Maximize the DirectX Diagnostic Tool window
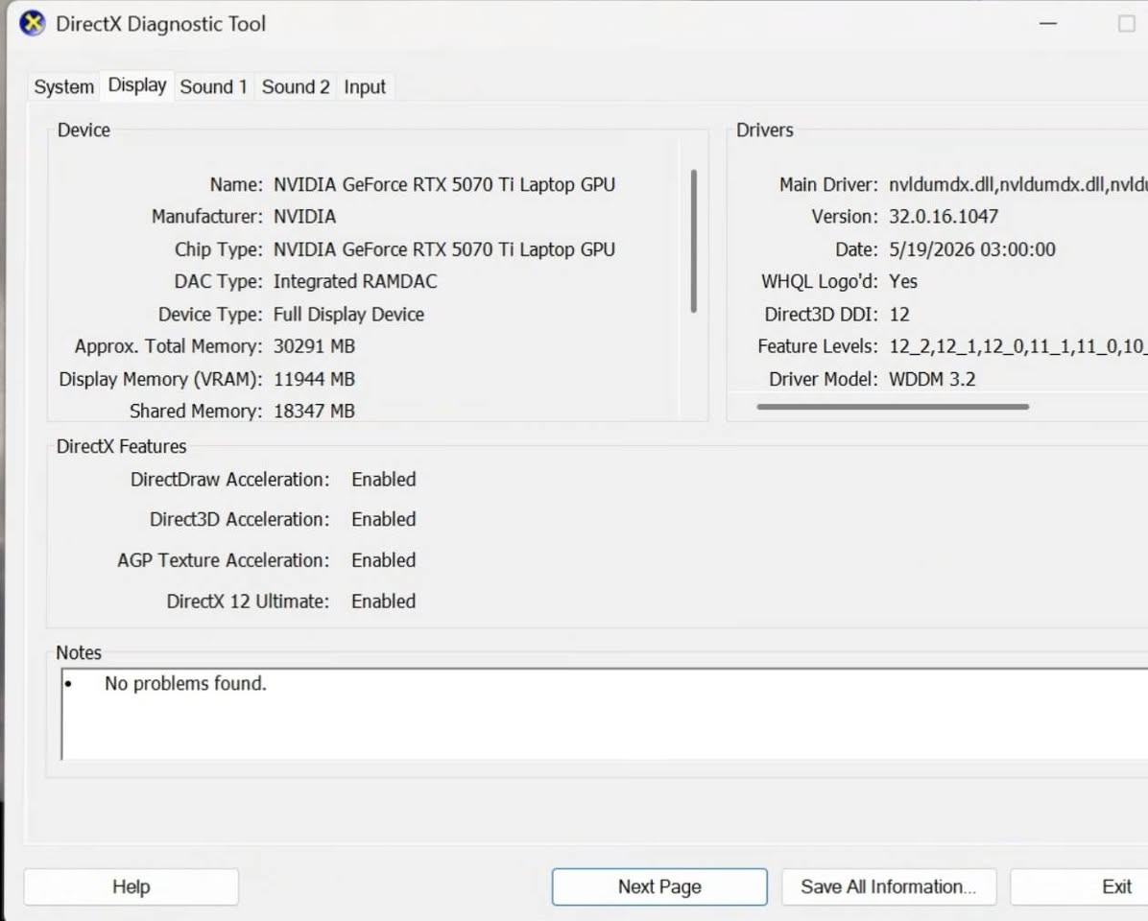1148x921 pixels. point(1126,23)
